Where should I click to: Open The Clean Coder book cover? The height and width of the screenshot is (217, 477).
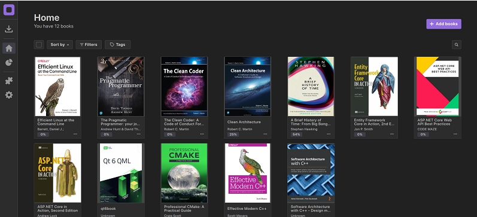pyautogui.click(x=184, y=87)
